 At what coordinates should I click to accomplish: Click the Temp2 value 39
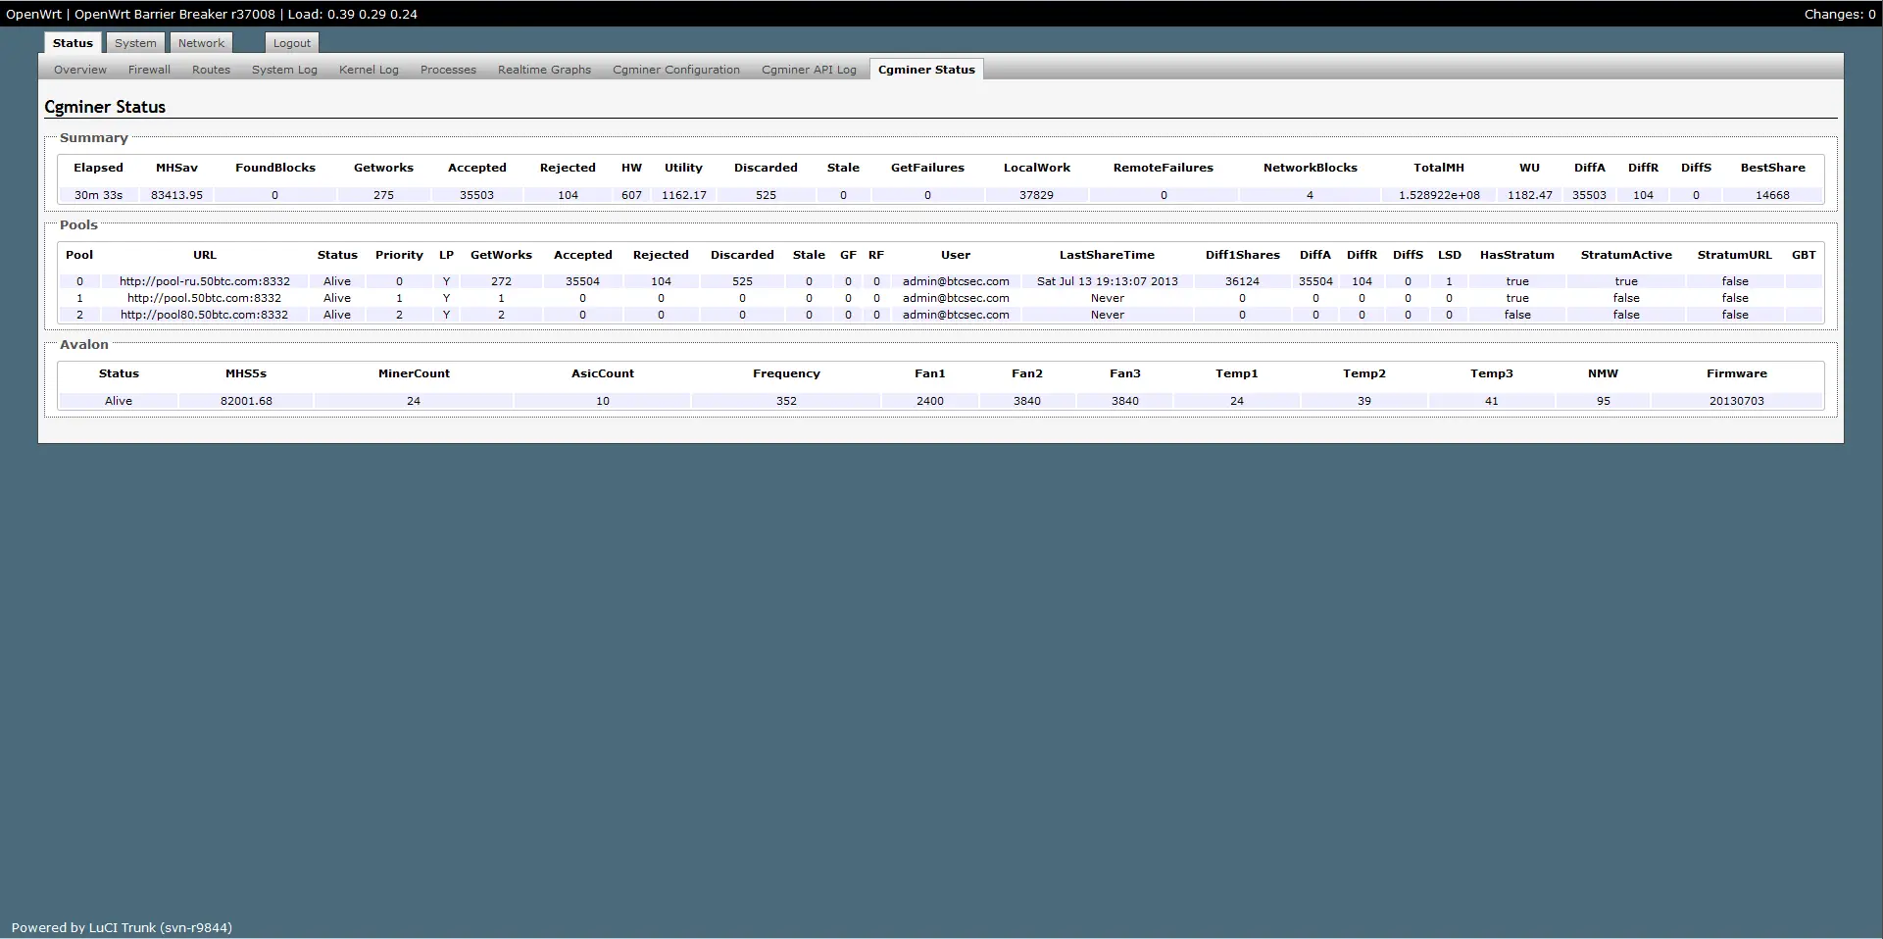click(1364, 401)
